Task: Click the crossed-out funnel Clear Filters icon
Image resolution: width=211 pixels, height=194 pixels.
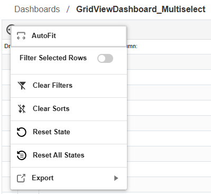Action: pos(22,86)
